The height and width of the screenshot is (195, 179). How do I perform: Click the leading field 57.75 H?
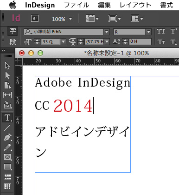coord(94,41)
